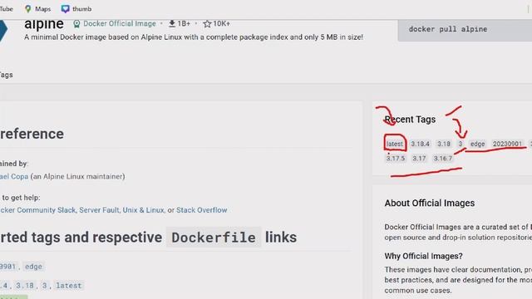Select the 3 tag in Recent Tags

461,144
